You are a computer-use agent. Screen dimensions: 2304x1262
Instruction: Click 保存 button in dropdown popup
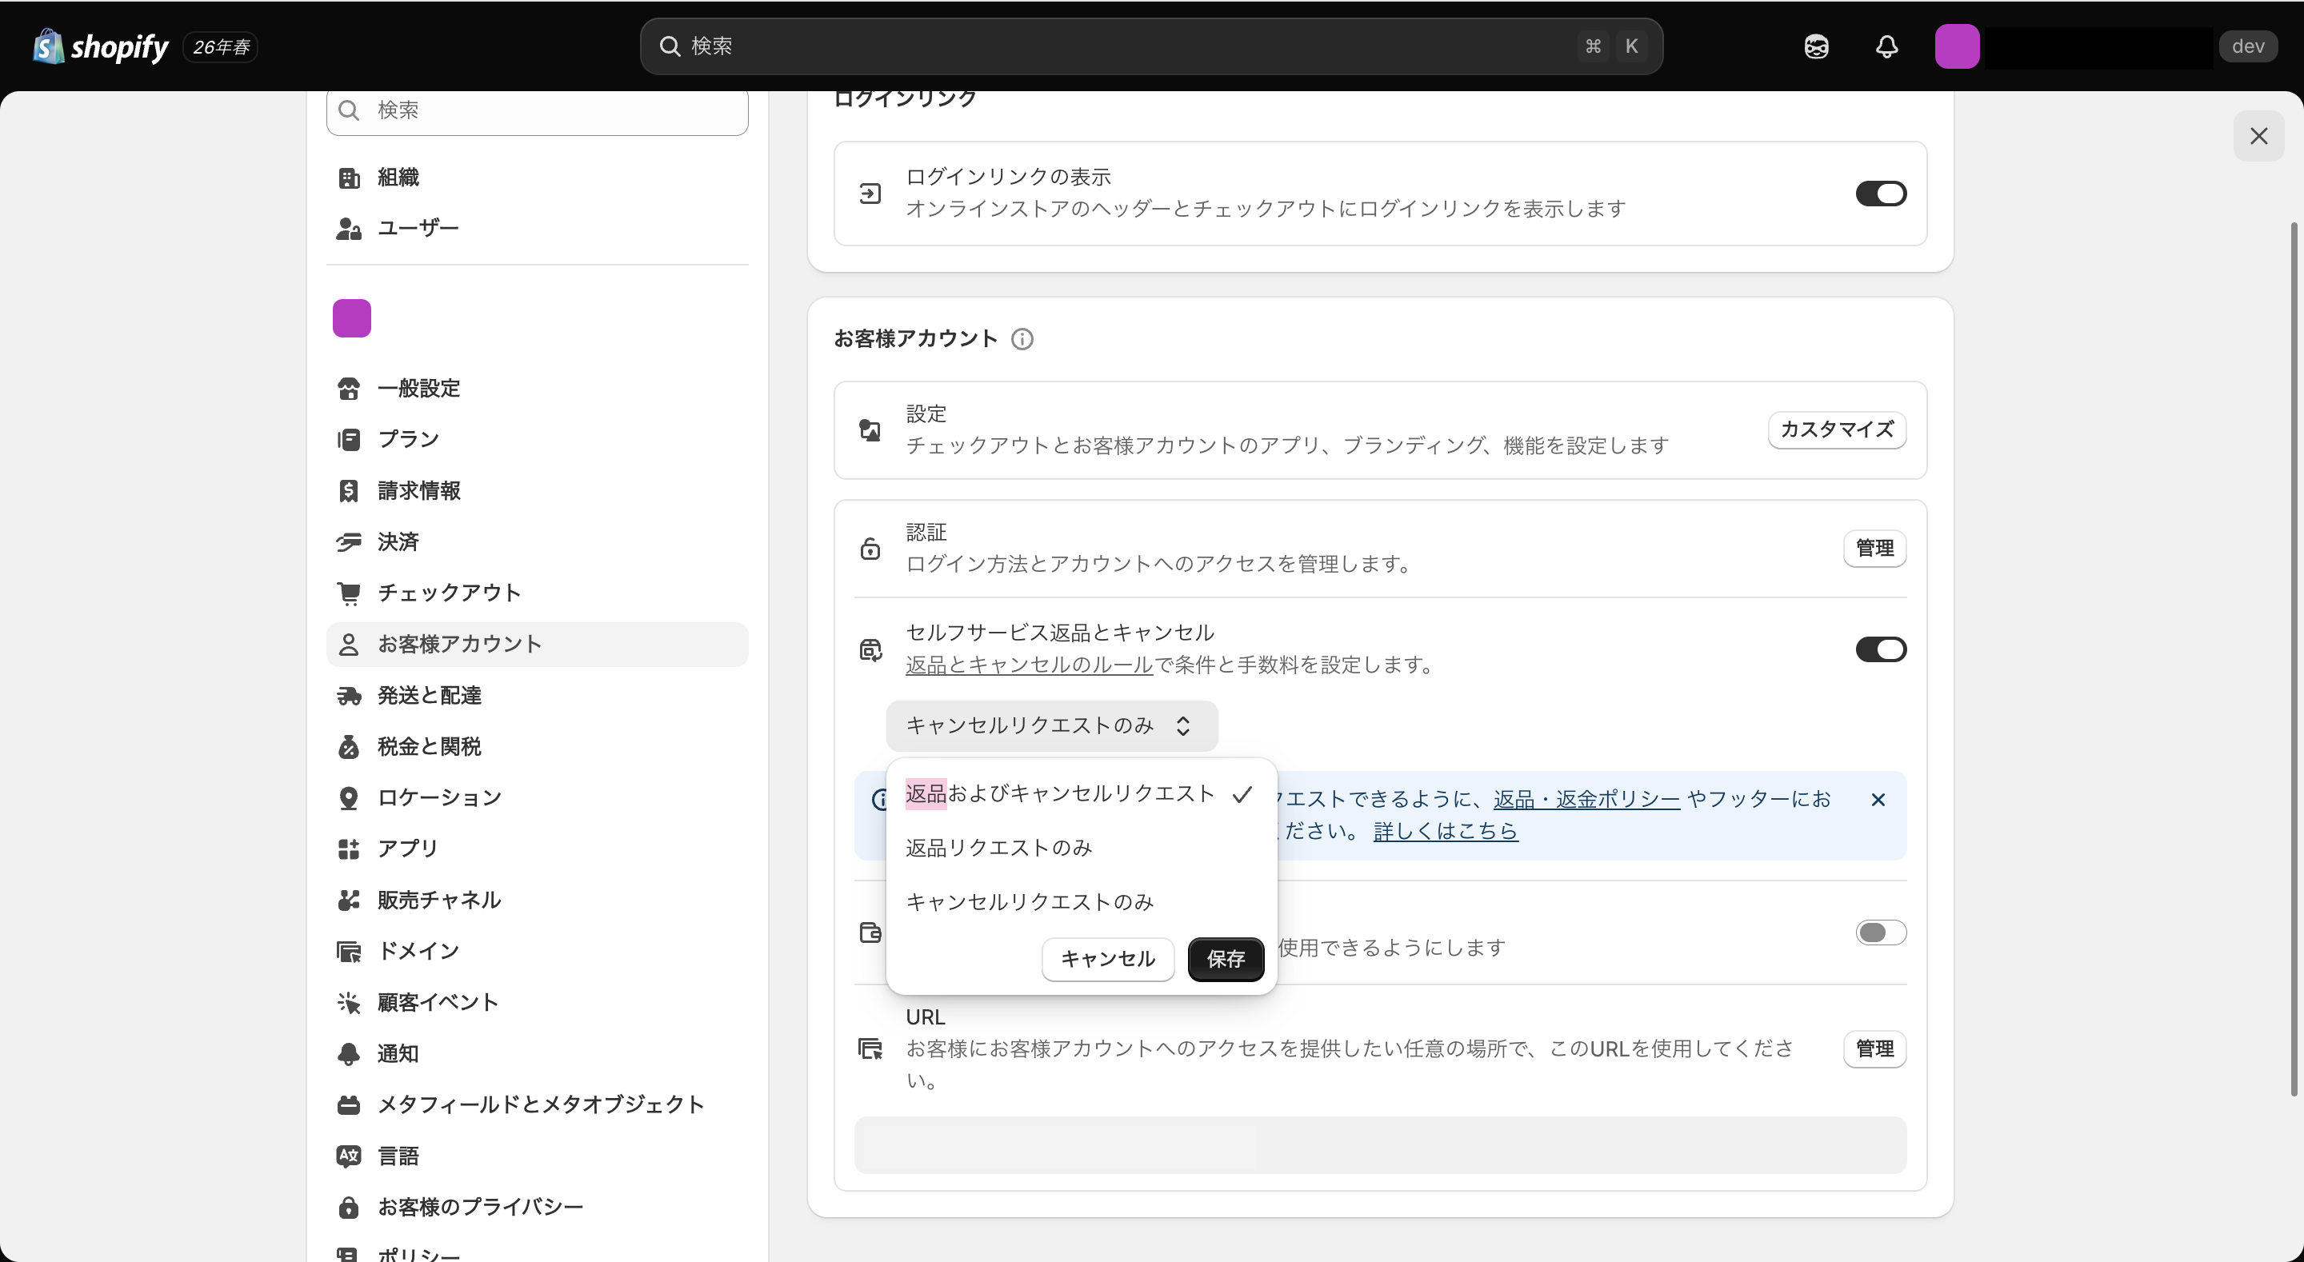click(x=1225, y=959)
